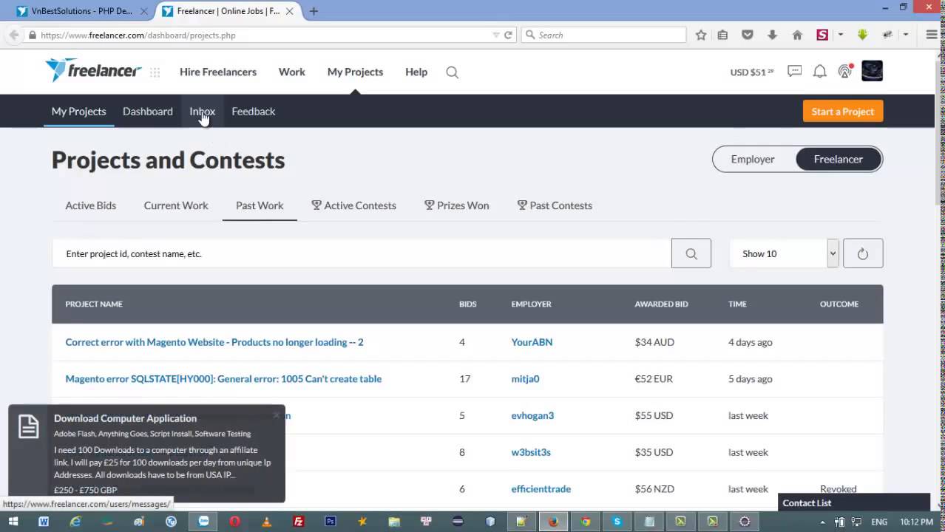
Task: Open the Feedback tab
Action: (254, 111)
